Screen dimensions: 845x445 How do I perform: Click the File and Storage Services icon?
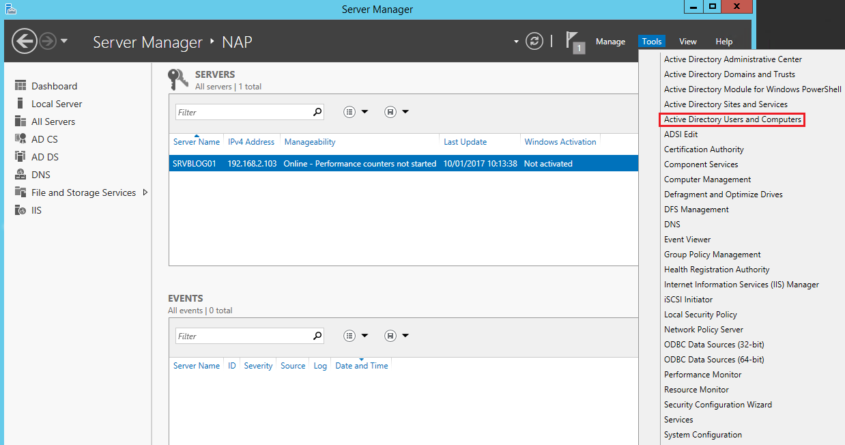(20, 192)
